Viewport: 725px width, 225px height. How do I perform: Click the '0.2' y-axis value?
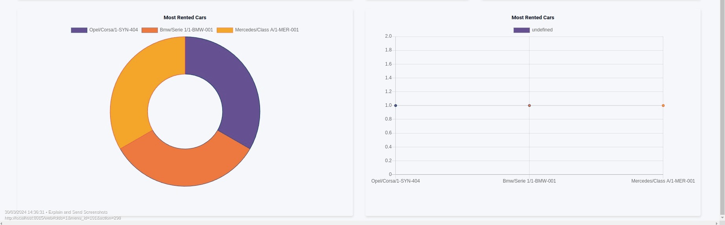(x=388, y=161)
